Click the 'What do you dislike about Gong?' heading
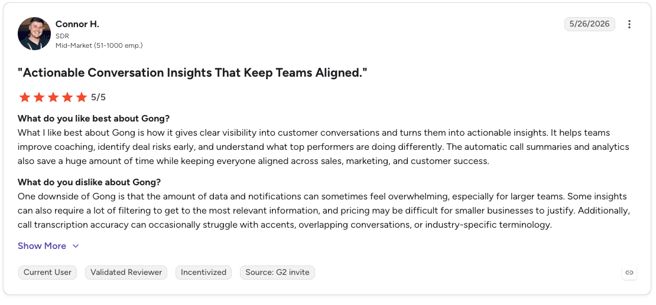The image size is (656, 305). click(89, 182)
